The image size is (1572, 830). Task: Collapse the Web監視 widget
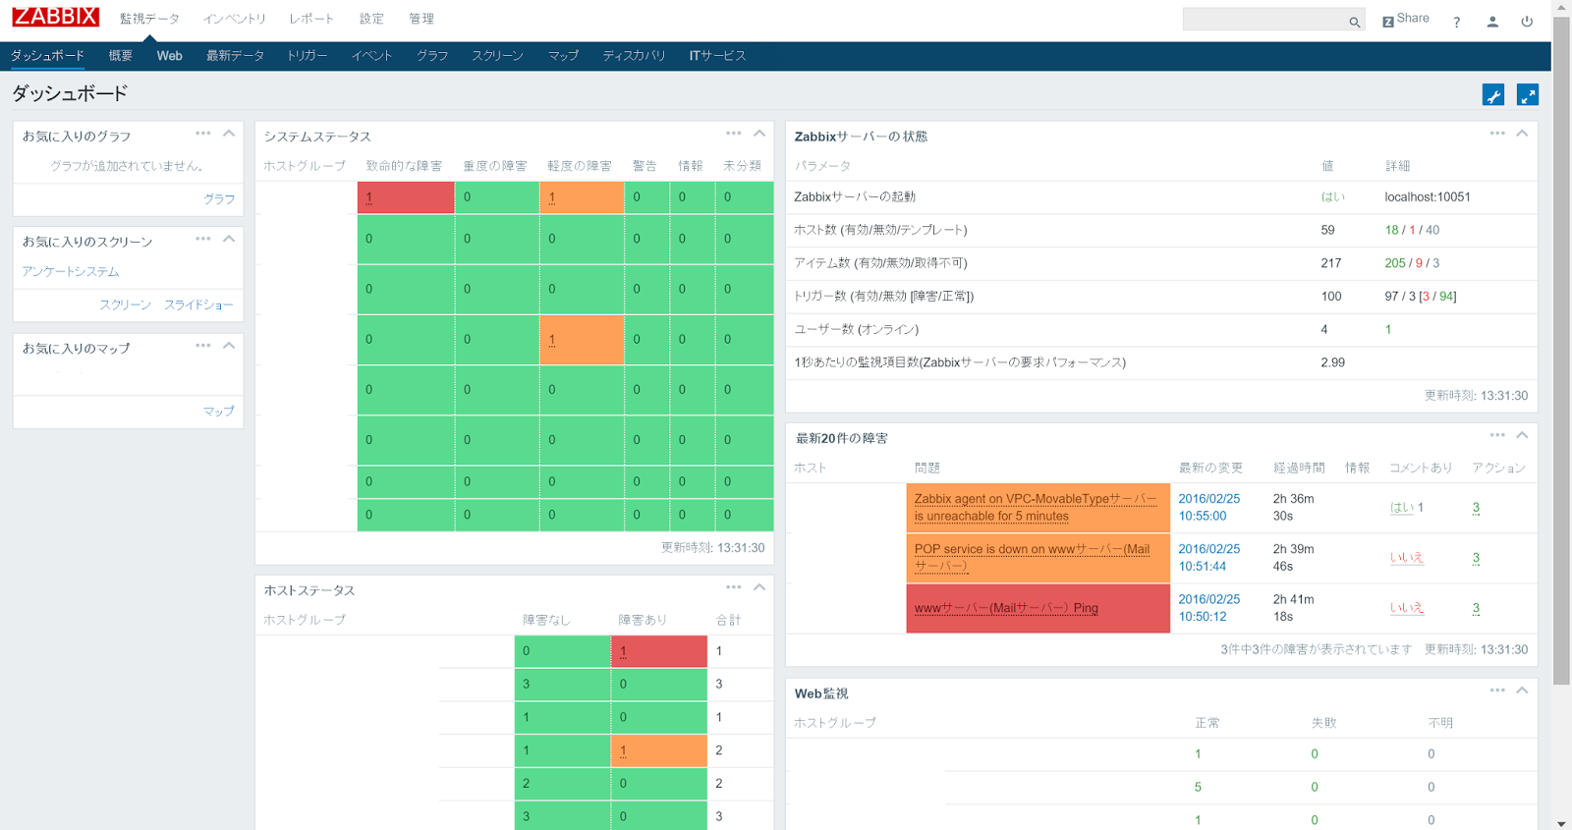pos(1522,691)
